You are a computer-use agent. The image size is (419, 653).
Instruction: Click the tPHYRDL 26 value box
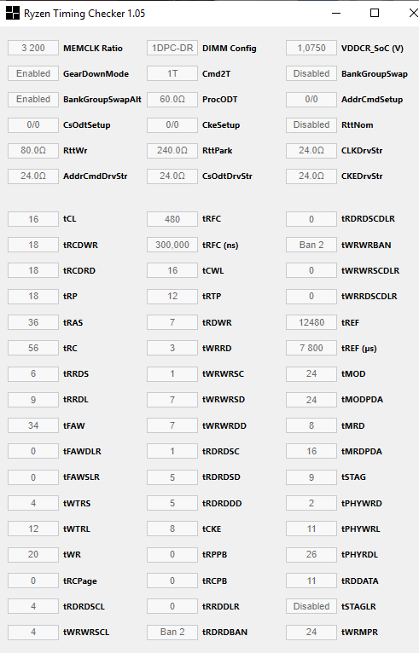pyautogui.click(x=311, y=554)
